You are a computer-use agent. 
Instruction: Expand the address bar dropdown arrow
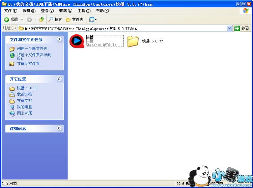click(x=229, y=29)
